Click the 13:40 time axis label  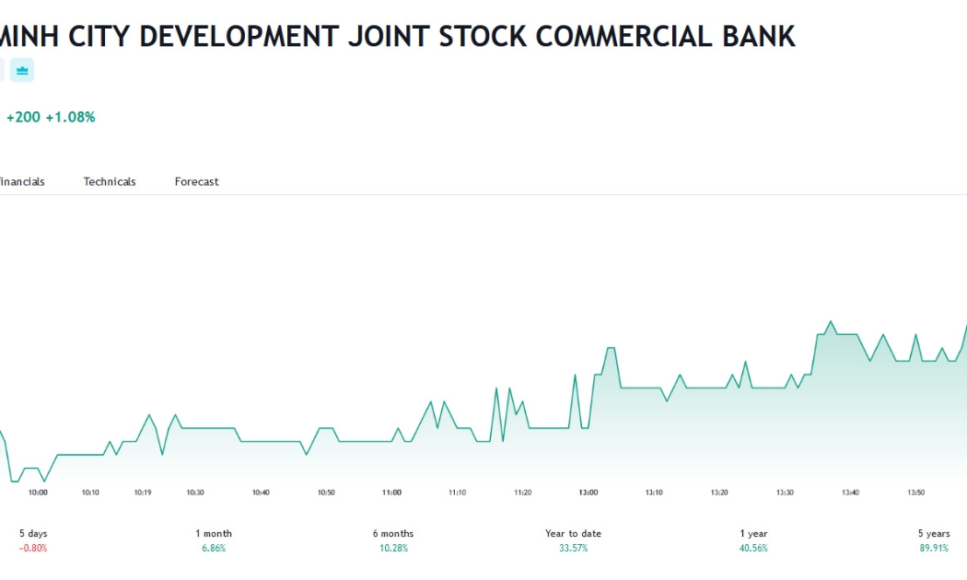click(850, 493)
